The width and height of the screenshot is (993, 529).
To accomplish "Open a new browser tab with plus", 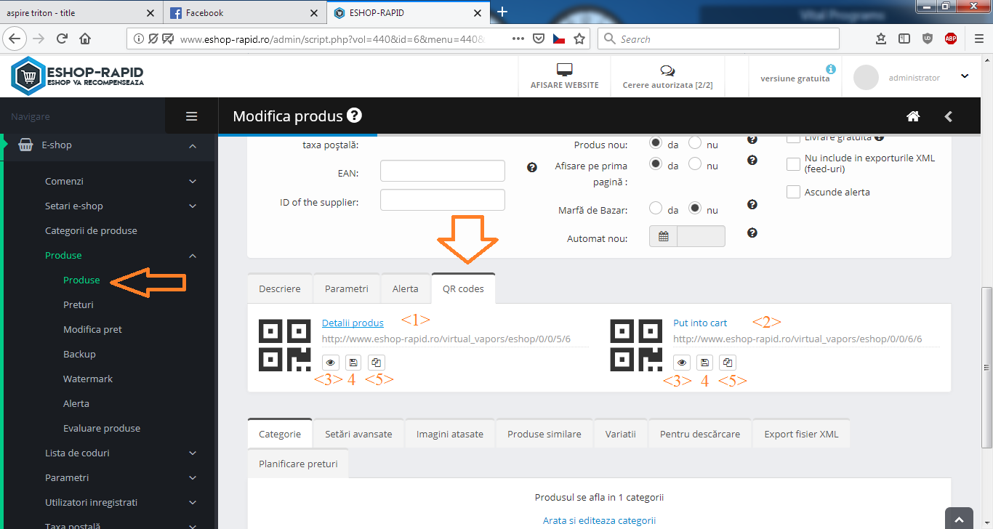I will pyautogui.click(x=502, y=12).
